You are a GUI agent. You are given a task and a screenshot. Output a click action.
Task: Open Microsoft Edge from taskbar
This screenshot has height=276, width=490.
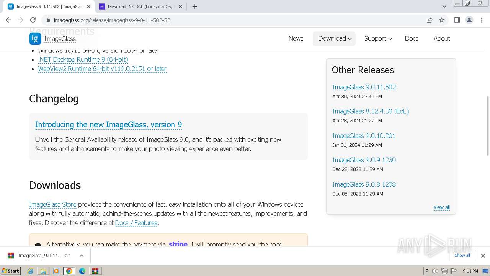click(x=82, y=271)
